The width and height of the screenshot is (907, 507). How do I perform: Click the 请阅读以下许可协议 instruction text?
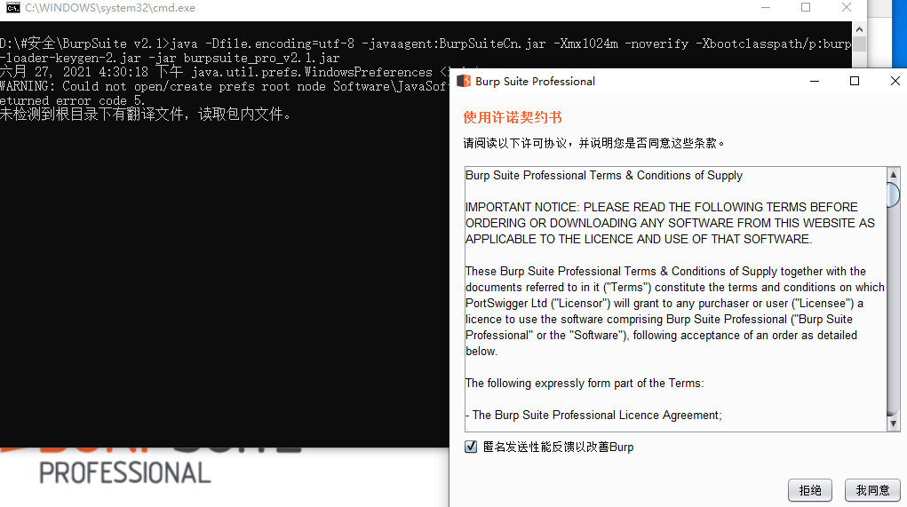593,143
